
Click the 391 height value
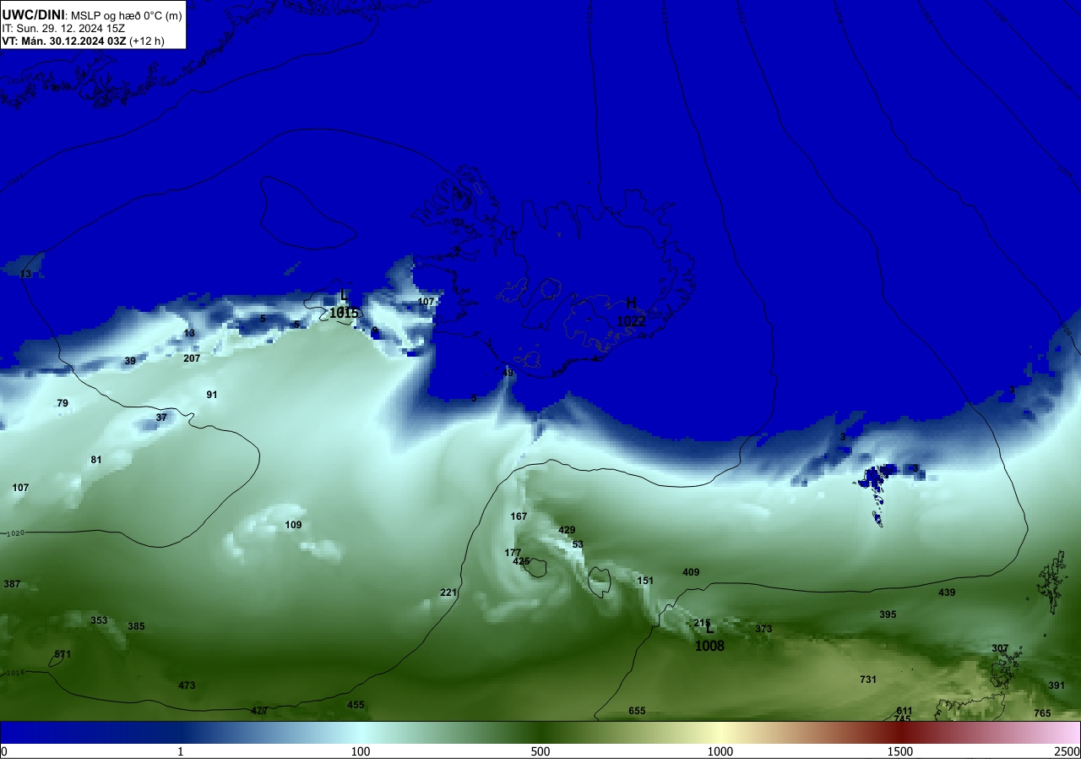tap(1057, 685)
